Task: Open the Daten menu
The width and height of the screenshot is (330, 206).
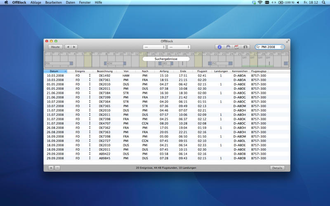Action: (x=70, y=2)
